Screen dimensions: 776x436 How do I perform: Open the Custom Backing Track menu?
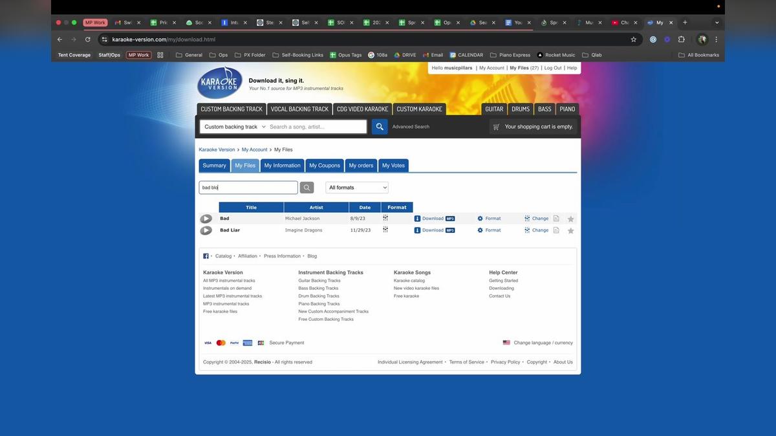[232, 109]
